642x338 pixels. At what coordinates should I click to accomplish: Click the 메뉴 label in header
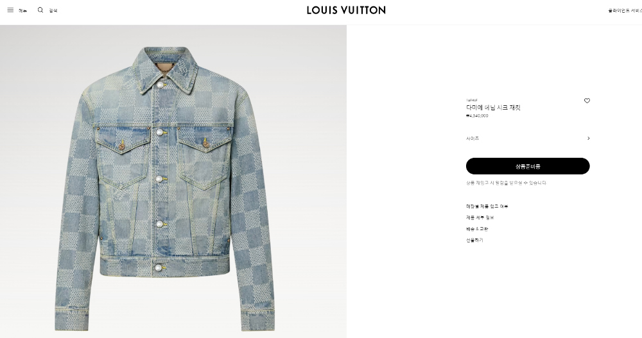[22, 11]
